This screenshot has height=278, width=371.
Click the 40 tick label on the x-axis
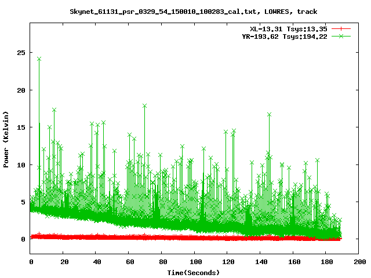tap(96, 262)
